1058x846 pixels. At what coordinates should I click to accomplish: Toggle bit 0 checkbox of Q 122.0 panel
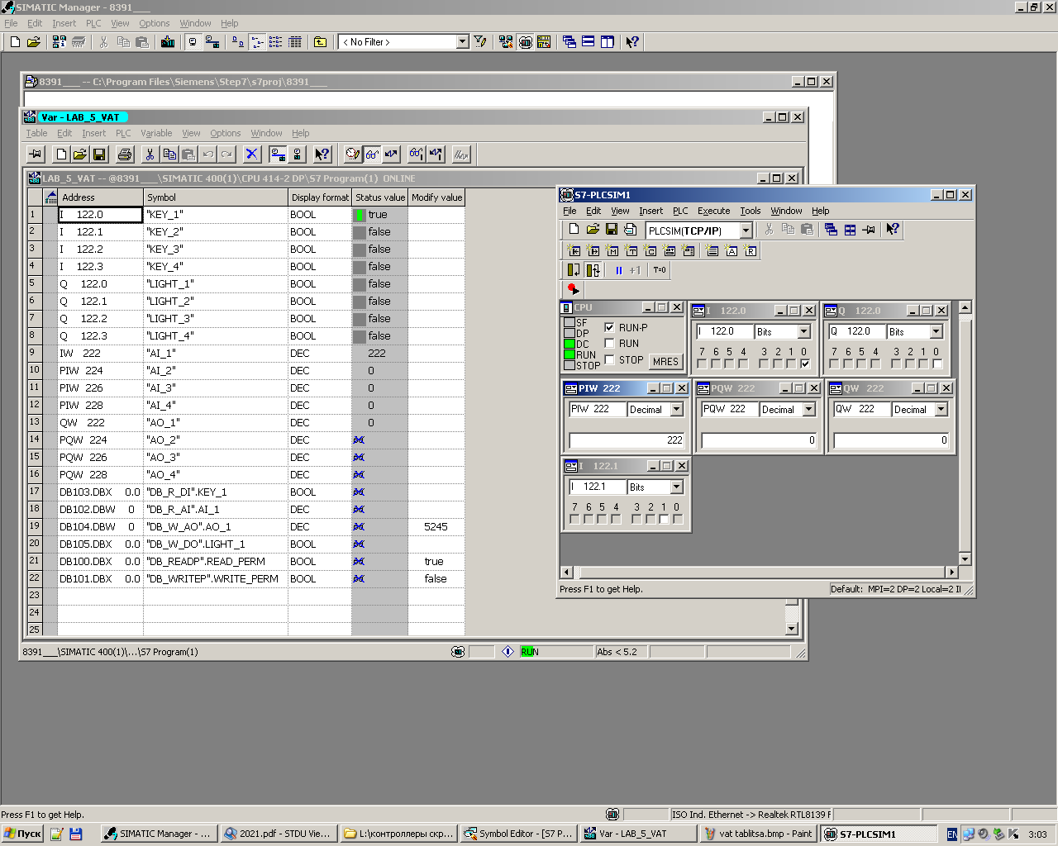(x=937, y=364)
